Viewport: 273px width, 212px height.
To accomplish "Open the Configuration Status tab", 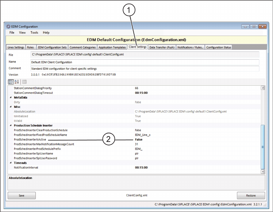I will point(219,47).
